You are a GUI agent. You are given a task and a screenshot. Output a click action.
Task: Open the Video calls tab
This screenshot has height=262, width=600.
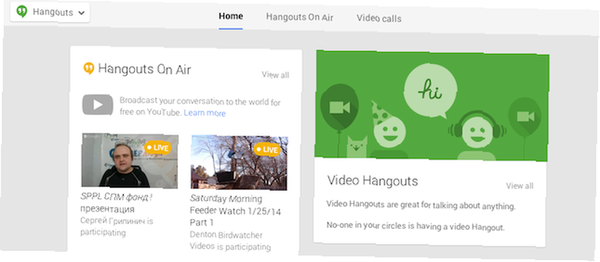379,19
